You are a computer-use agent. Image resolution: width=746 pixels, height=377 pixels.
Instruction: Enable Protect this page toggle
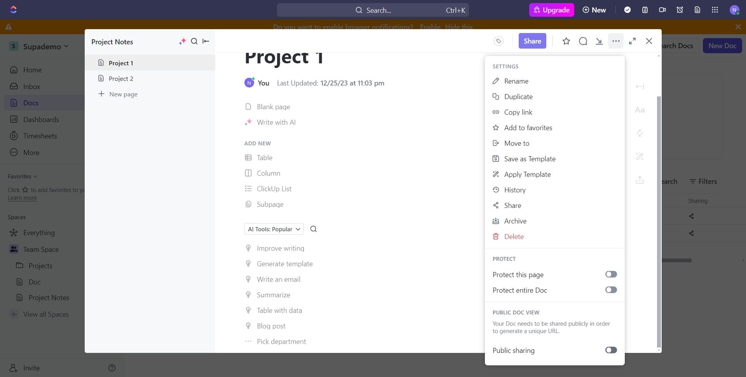coord(611,274)
